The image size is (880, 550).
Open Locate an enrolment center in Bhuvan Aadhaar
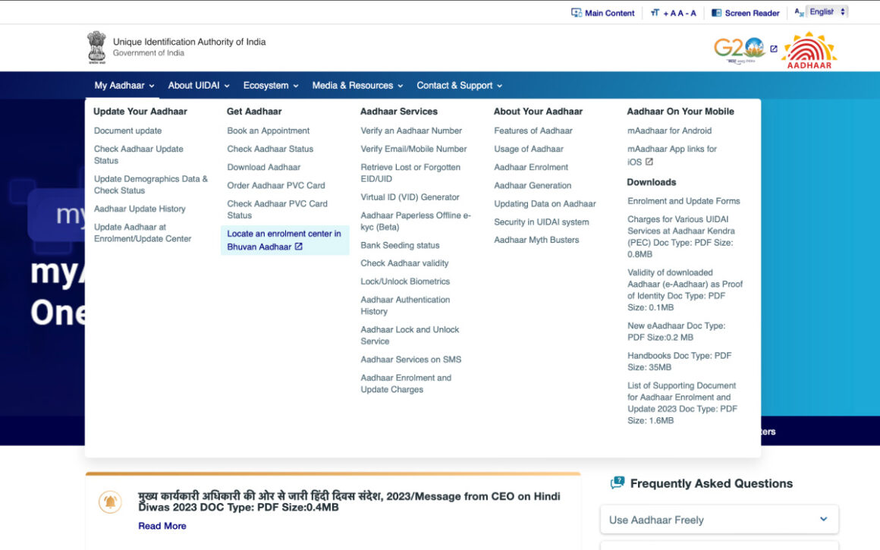pos(284,240)
